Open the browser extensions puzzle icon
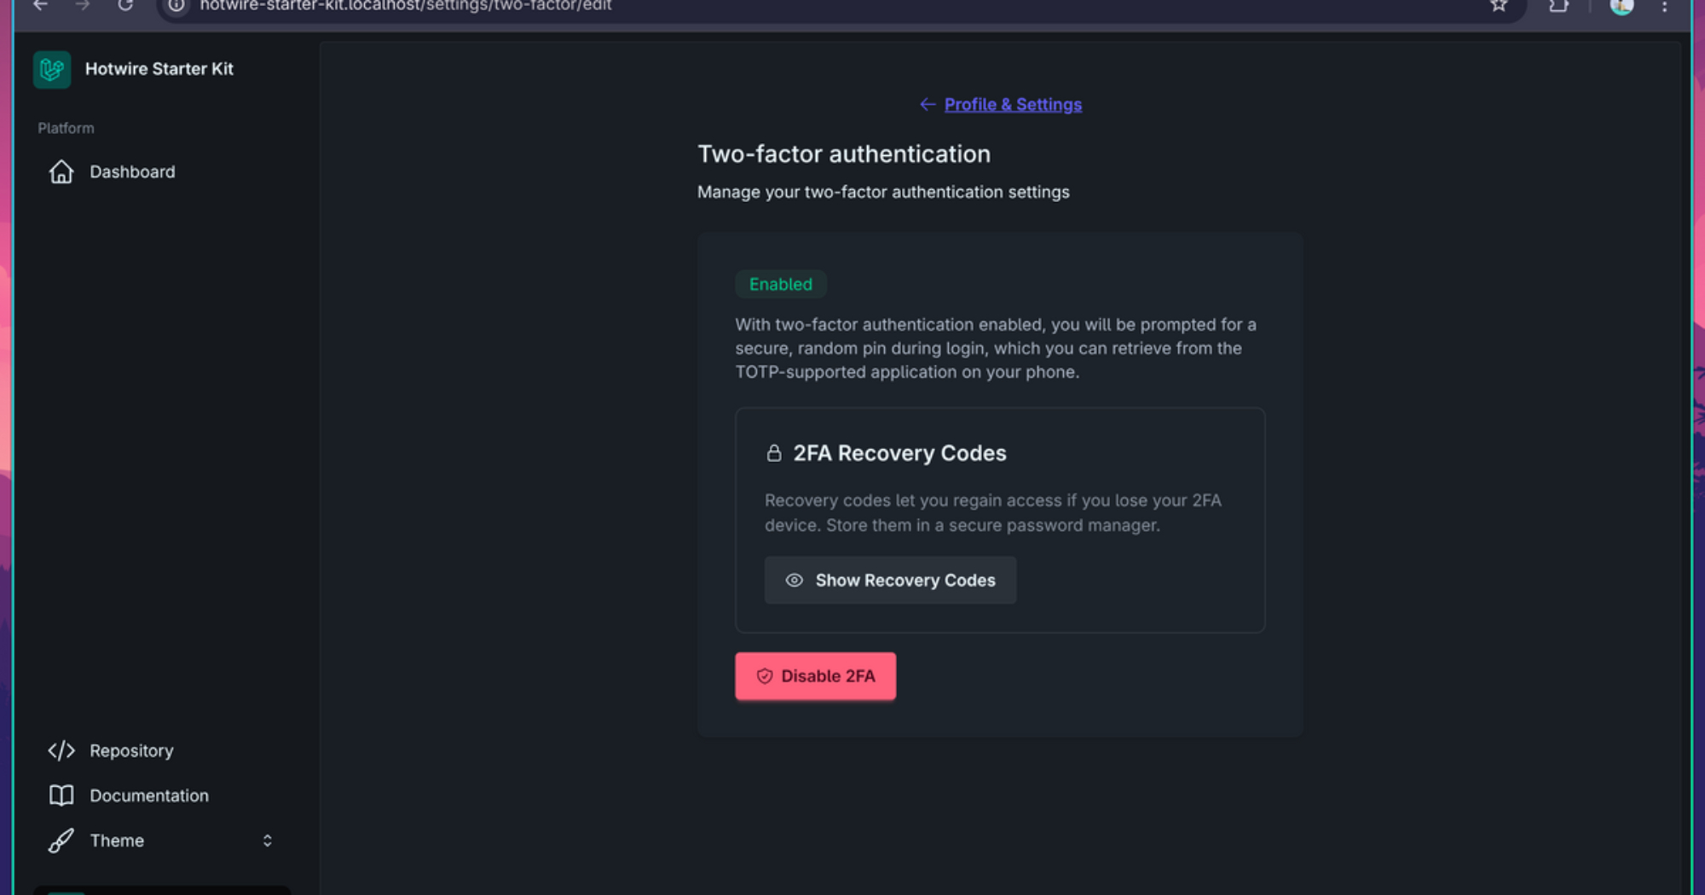 [1558, 6]
